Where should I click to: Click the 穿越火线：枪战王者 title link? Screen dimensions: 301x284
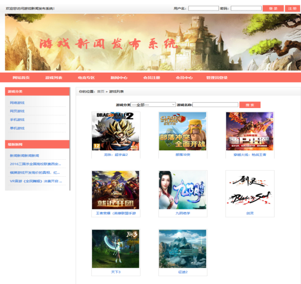click(250, 155)
